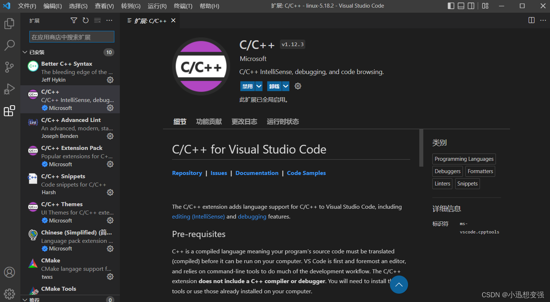Click the Programming Languages category button
550x302 pixels.
pos(464,159)
